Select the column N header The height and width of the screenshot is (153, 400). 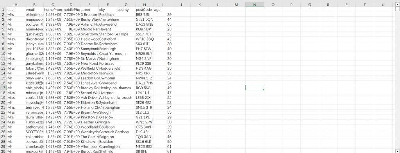(x=255, y=5)
